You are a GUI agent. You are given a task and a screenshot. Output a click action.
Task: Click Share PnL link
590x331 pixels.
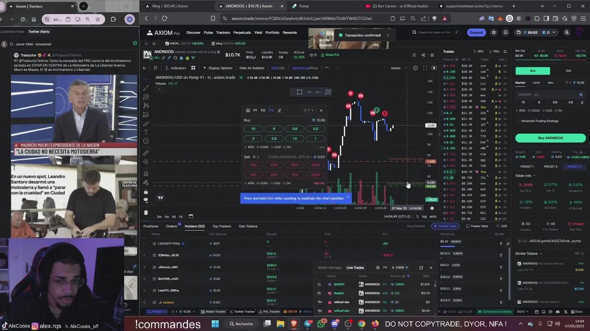(330, 55)
